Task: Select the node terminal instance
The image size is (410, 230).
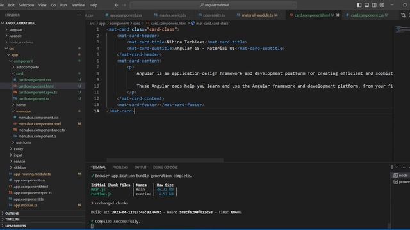Action: tap(400, 175)
